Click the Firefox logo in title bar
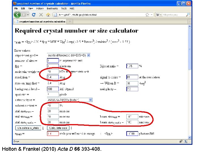Viewport: 204px width, 153px height. pyautogui.click(x=15, y=3)
